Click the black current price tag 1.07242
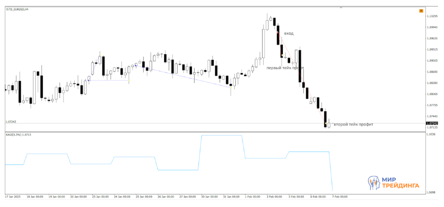 [x=432, y=124]
